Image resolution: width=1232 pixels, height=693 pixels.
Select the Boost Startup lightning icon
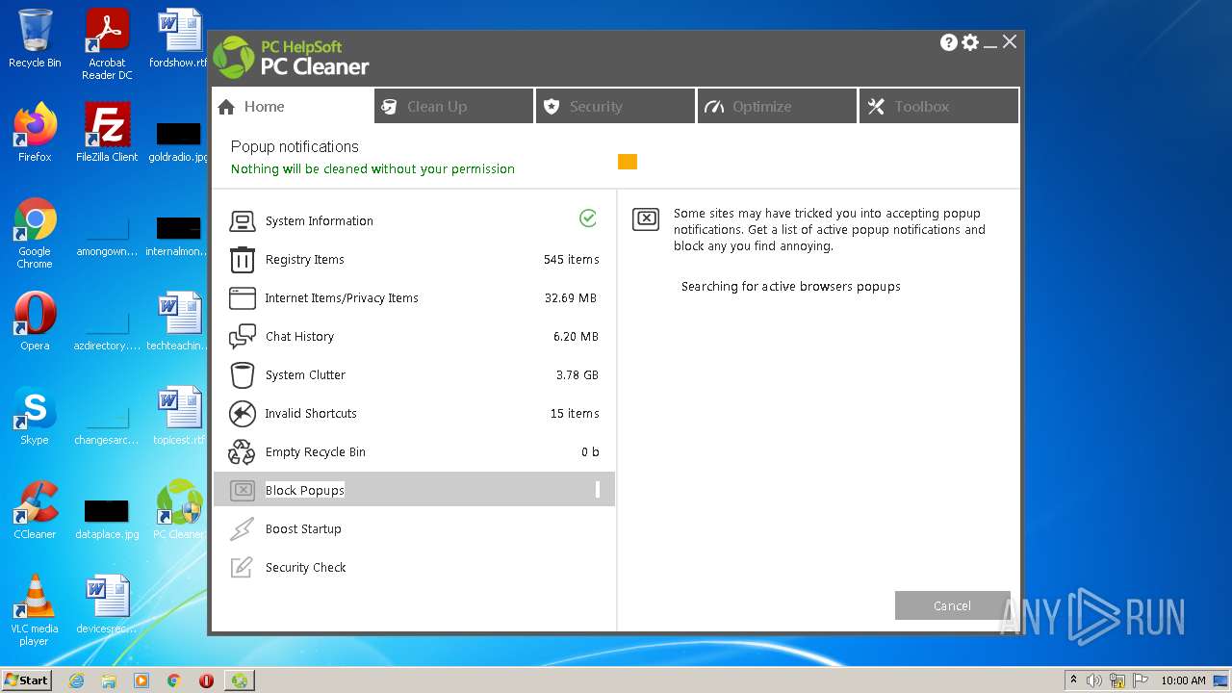pyautogui.click(x=242, y=529)
